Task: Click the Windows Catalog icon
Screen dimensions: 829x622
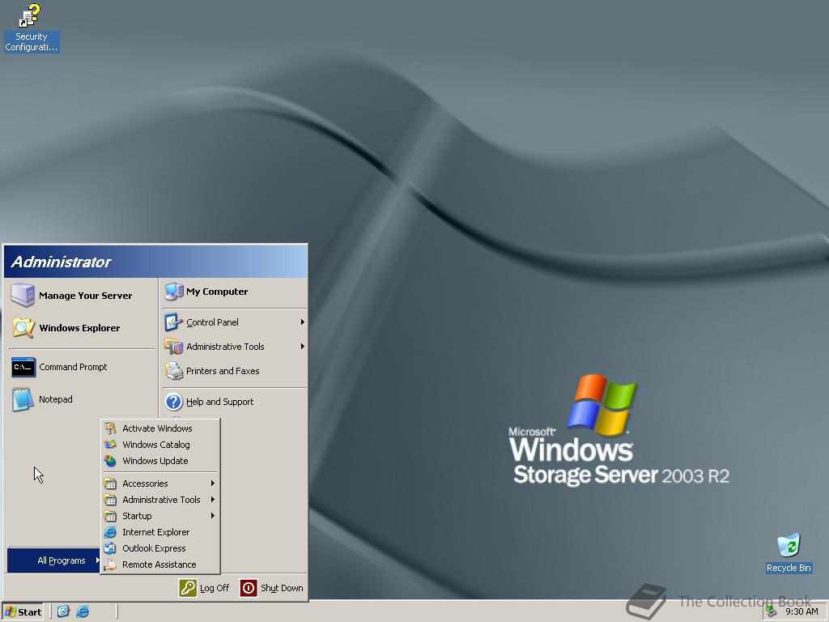Action: tap(110, 445)
